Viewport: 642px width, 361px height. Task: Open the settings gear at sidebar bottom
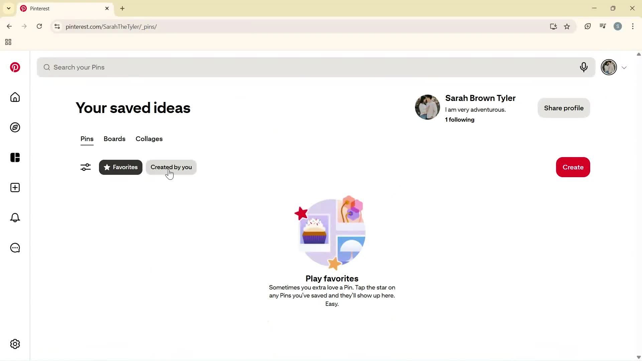pyautogui.click(x=15, y=344)
